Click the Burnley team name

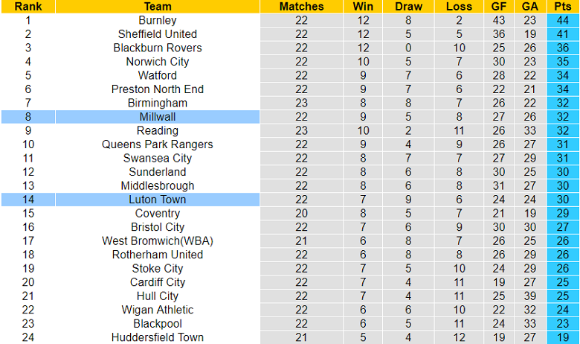158,20
